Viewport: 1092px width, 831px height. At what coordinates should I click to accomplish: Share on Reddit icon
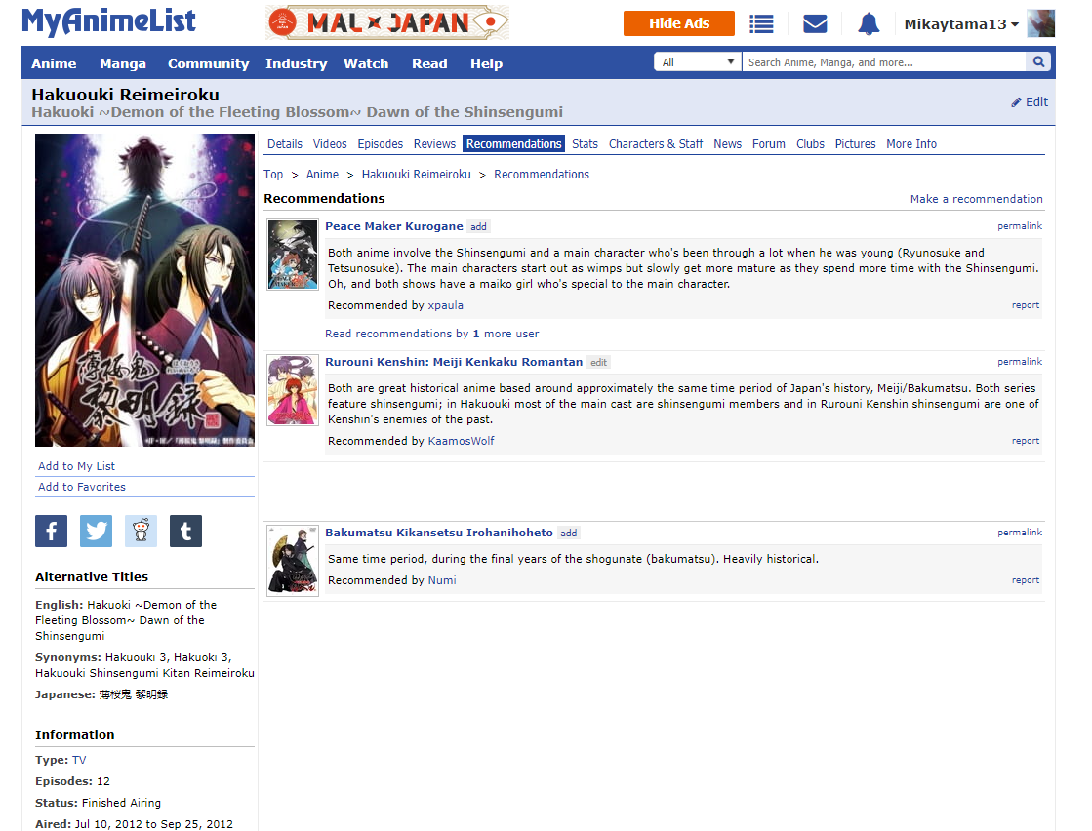point(142,532)
